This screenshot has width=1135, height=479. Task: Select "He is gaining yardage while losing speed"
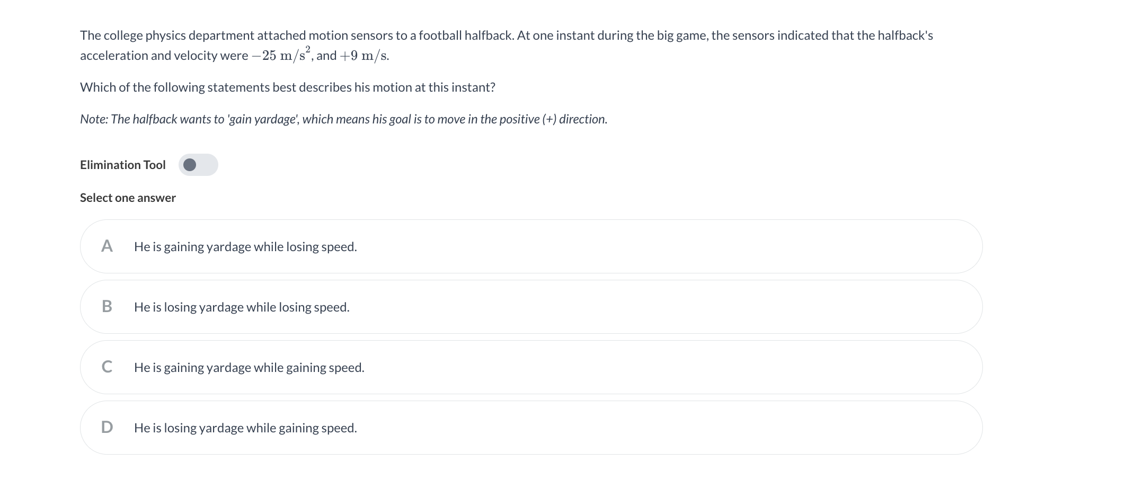pyautogui.click(x=245, y=247)
